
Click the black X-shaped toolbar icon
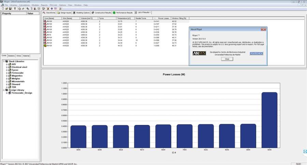[x=48, y=8]
